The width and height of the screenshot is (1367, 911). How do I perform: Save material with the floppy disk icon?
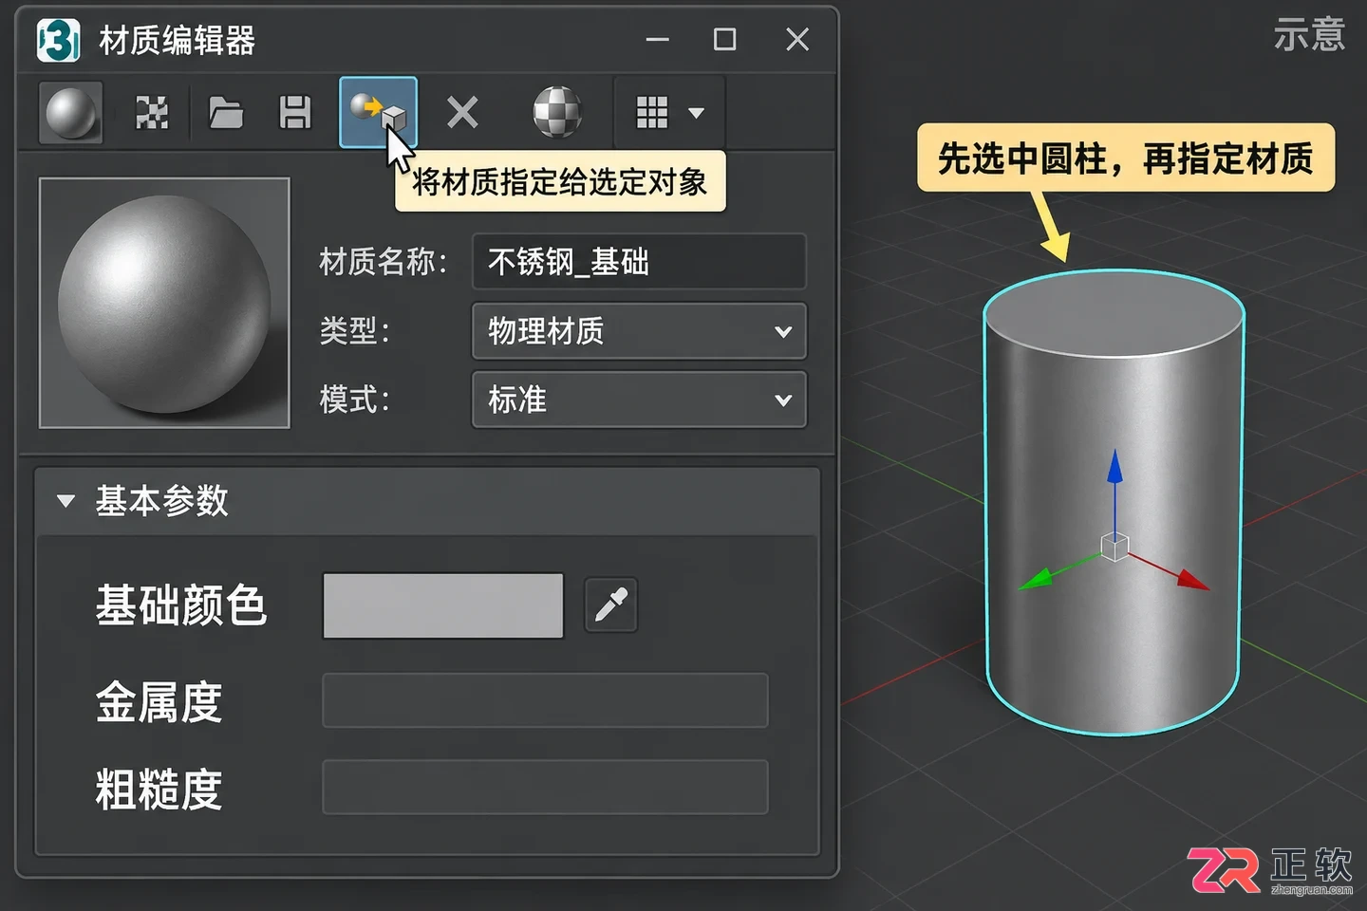click(294, 113)
